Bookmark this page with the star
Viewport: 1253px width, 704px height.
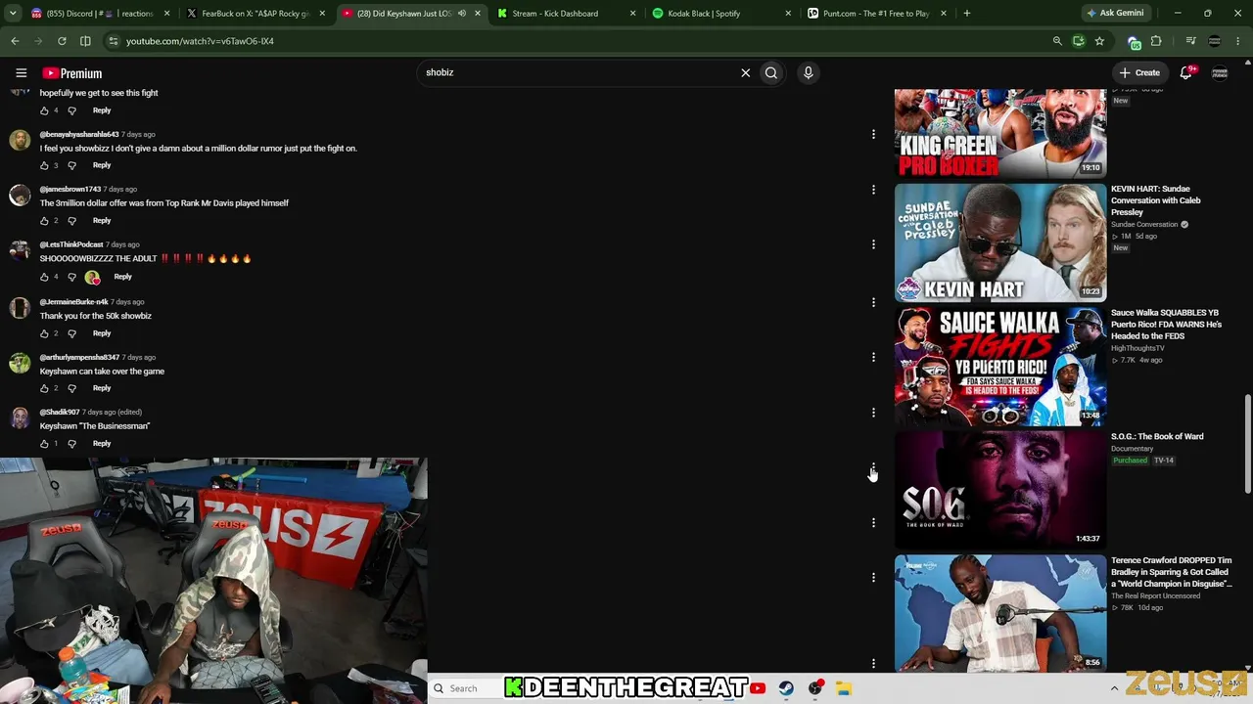point(1099,41)
